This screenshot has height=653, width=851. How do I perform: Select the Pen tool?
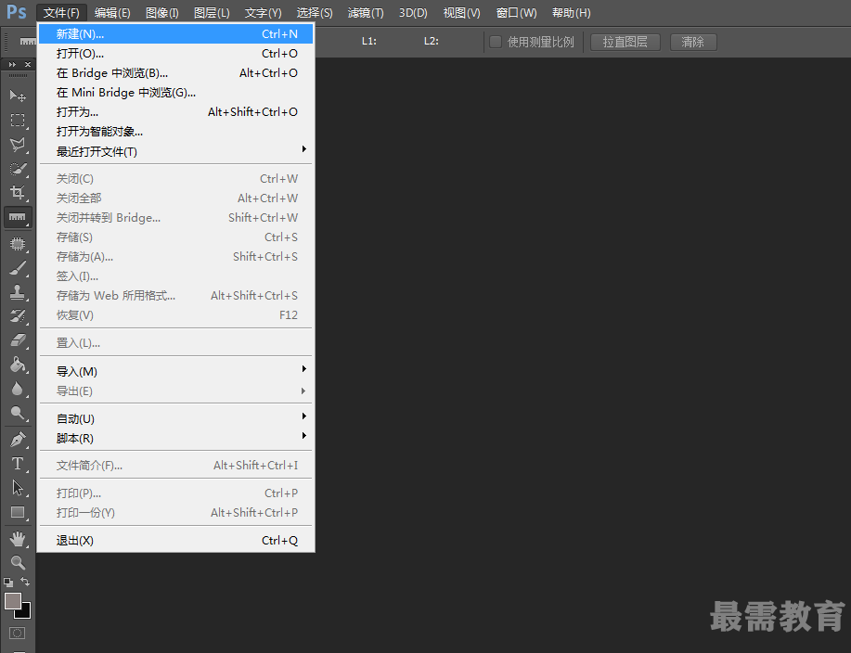(18, 440)
